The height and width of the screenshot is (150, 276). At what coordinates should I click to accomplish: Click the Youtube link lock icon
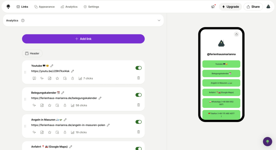click(73, 78)
